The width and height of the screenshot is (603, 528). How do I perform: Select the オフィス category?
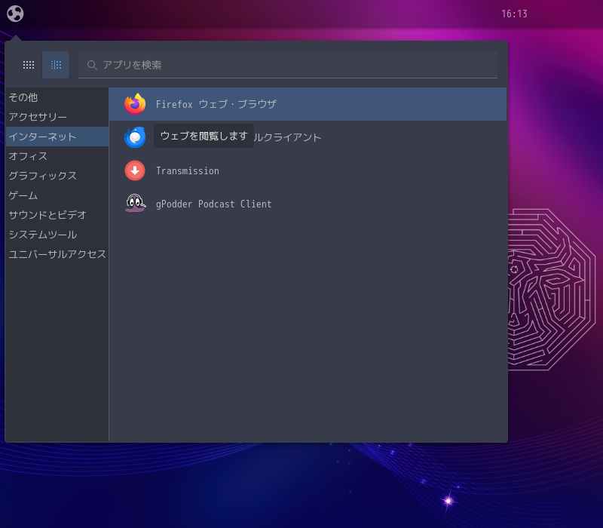[57, 156]
